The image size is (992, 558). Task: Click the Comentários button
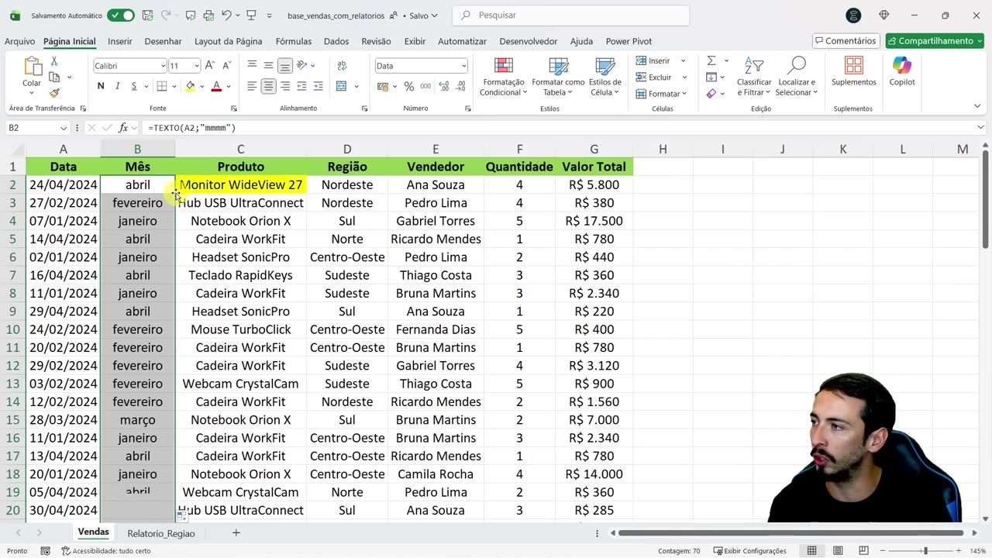846,41
